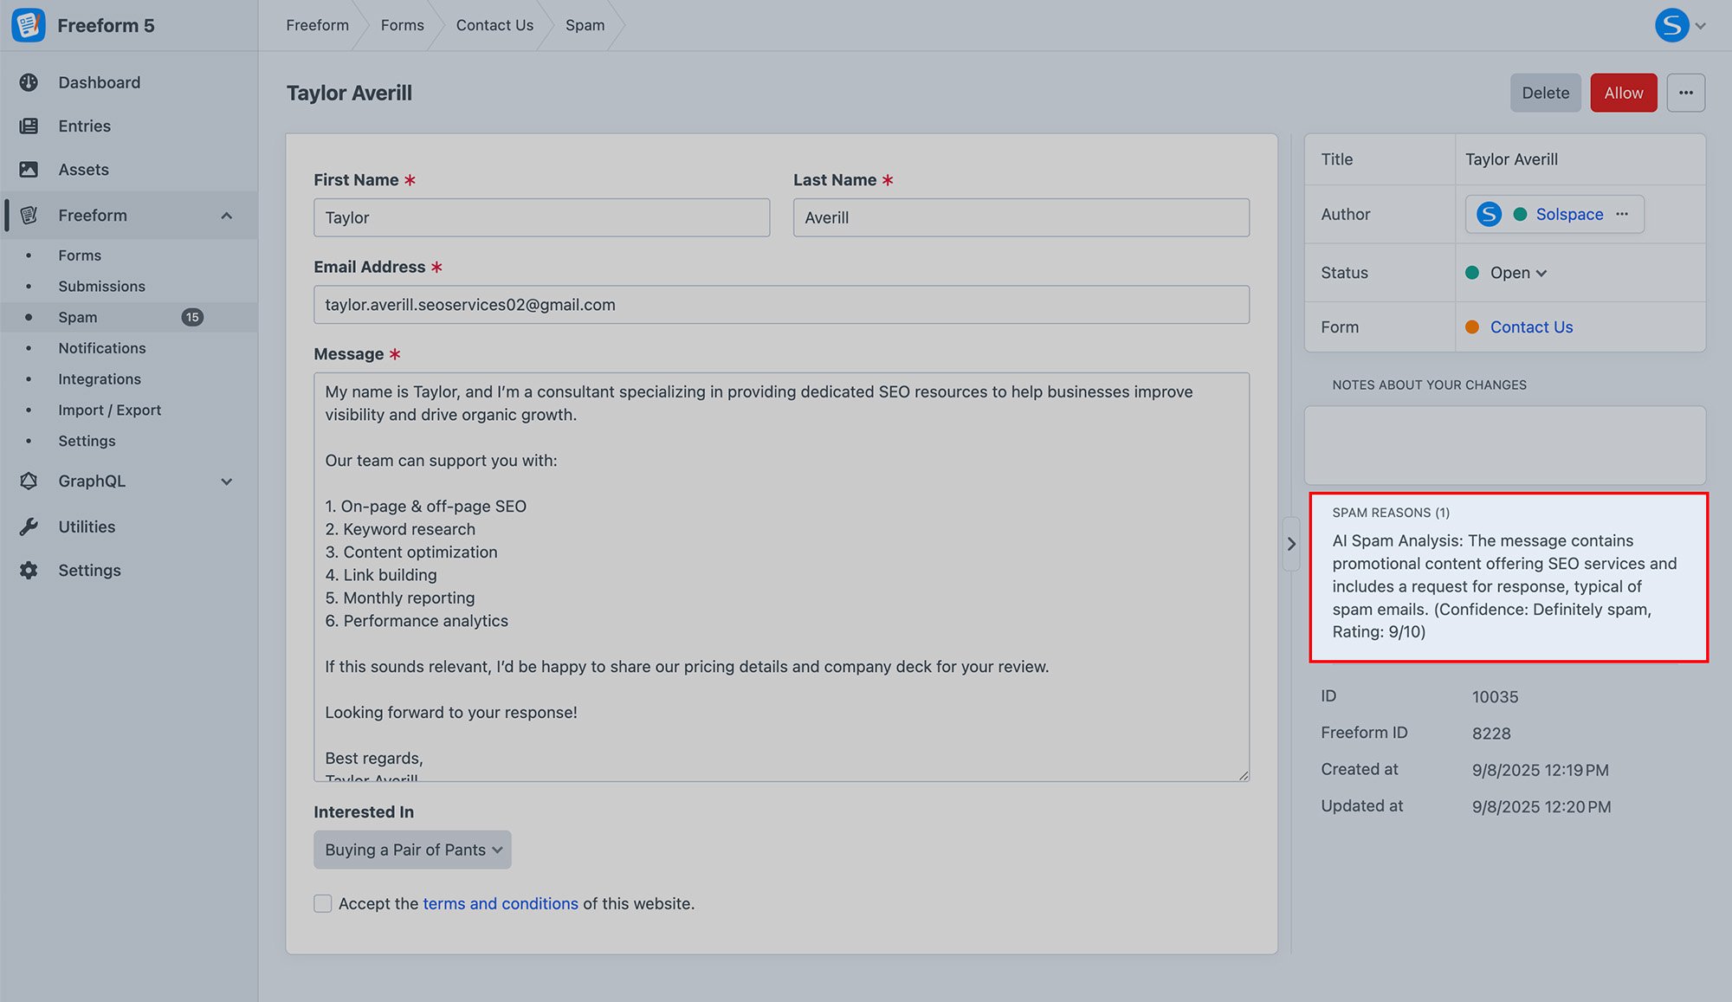Viewport: 1732px width, 1002px height.
Task: Open Dashboard via its gauge icon
Action: tap(29, 82)
